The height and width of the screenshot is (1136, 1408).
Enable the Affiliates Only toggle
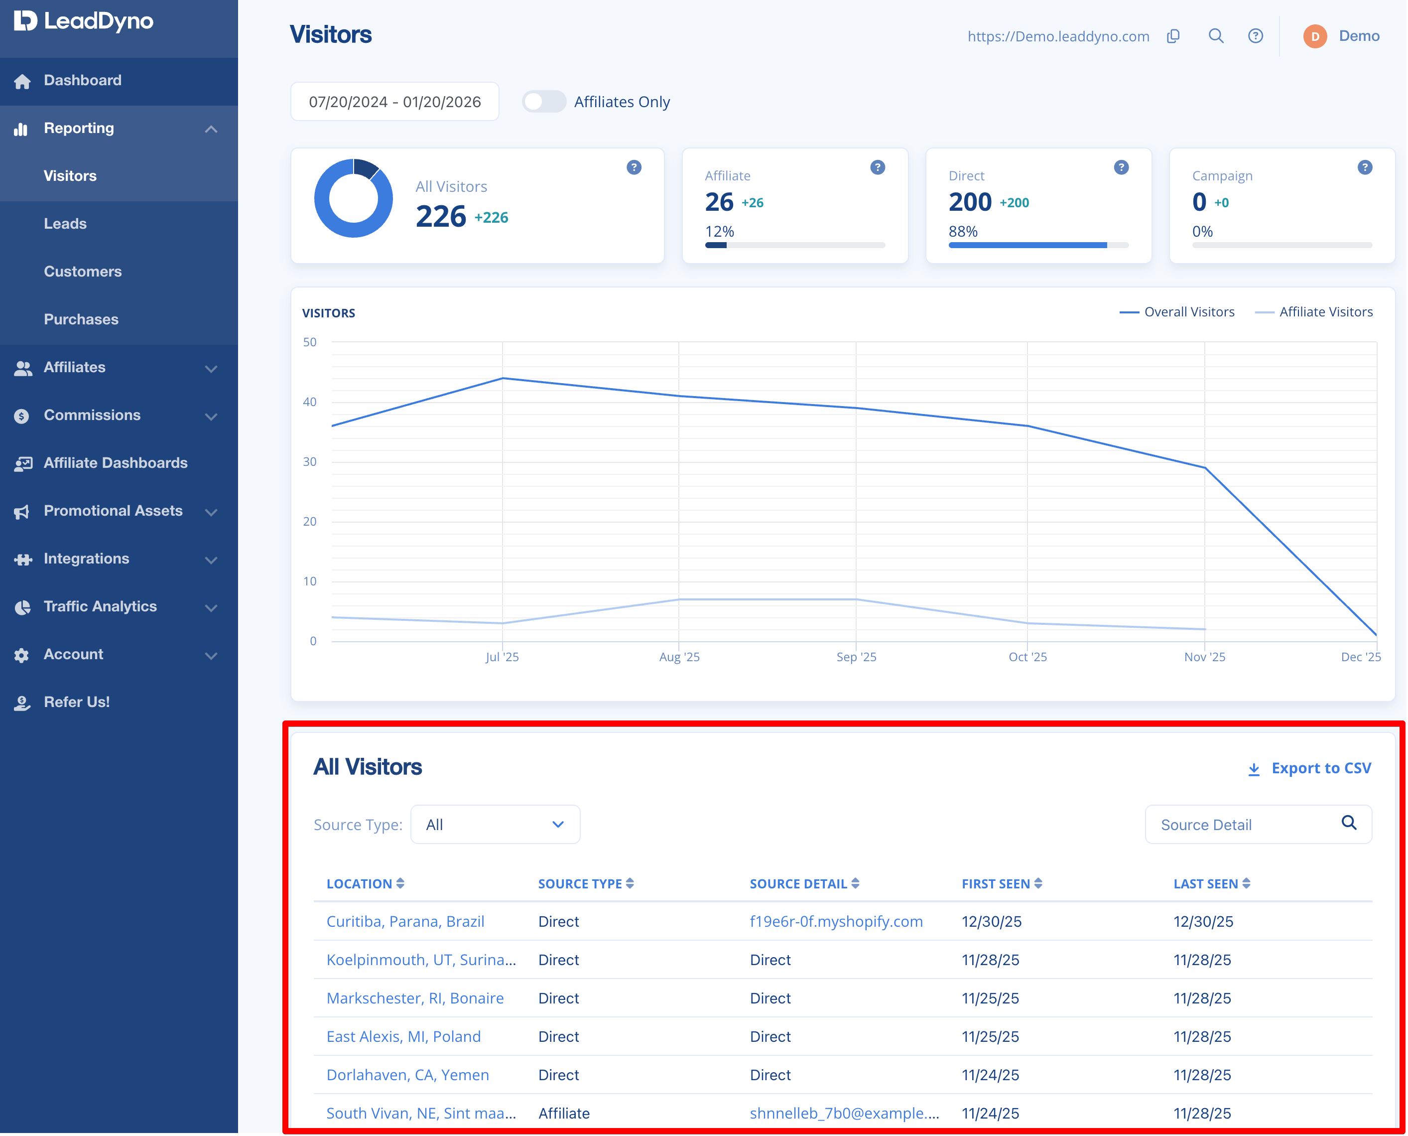544,102
